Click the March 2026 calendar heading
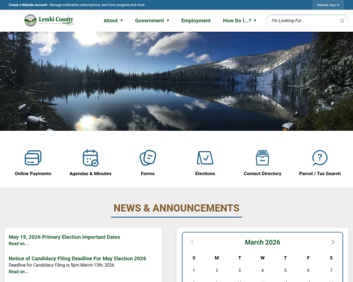This screenshot has height=282, width=353. click(262, 242)
